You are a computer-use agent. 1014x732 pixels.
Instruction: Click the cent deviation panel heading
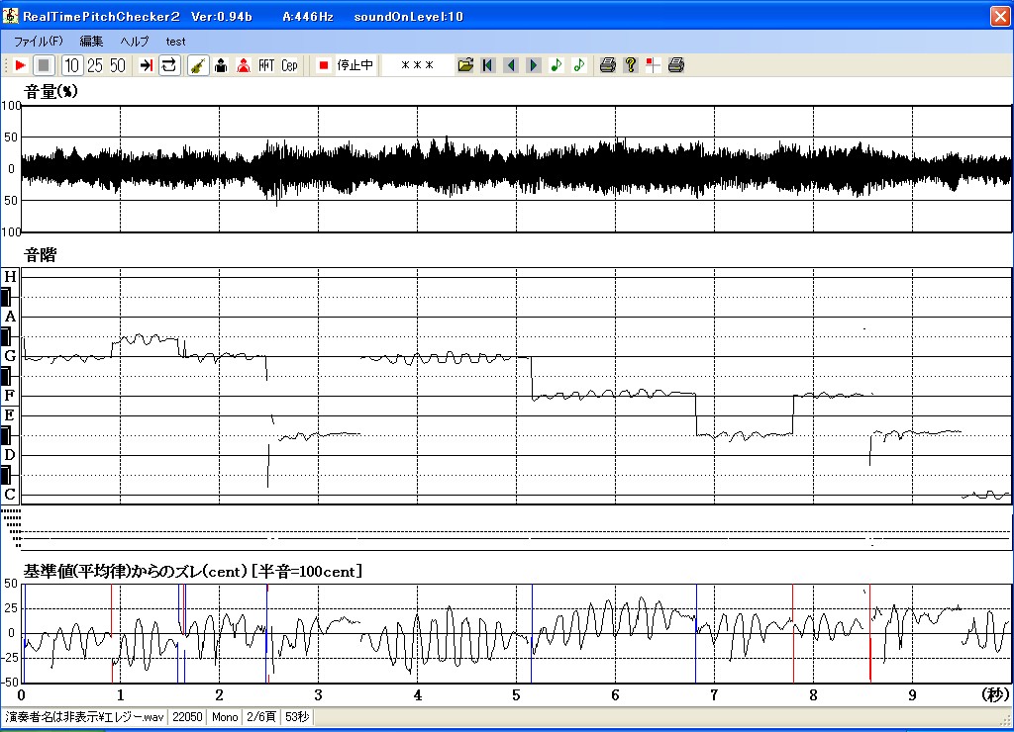click(193, 571)
